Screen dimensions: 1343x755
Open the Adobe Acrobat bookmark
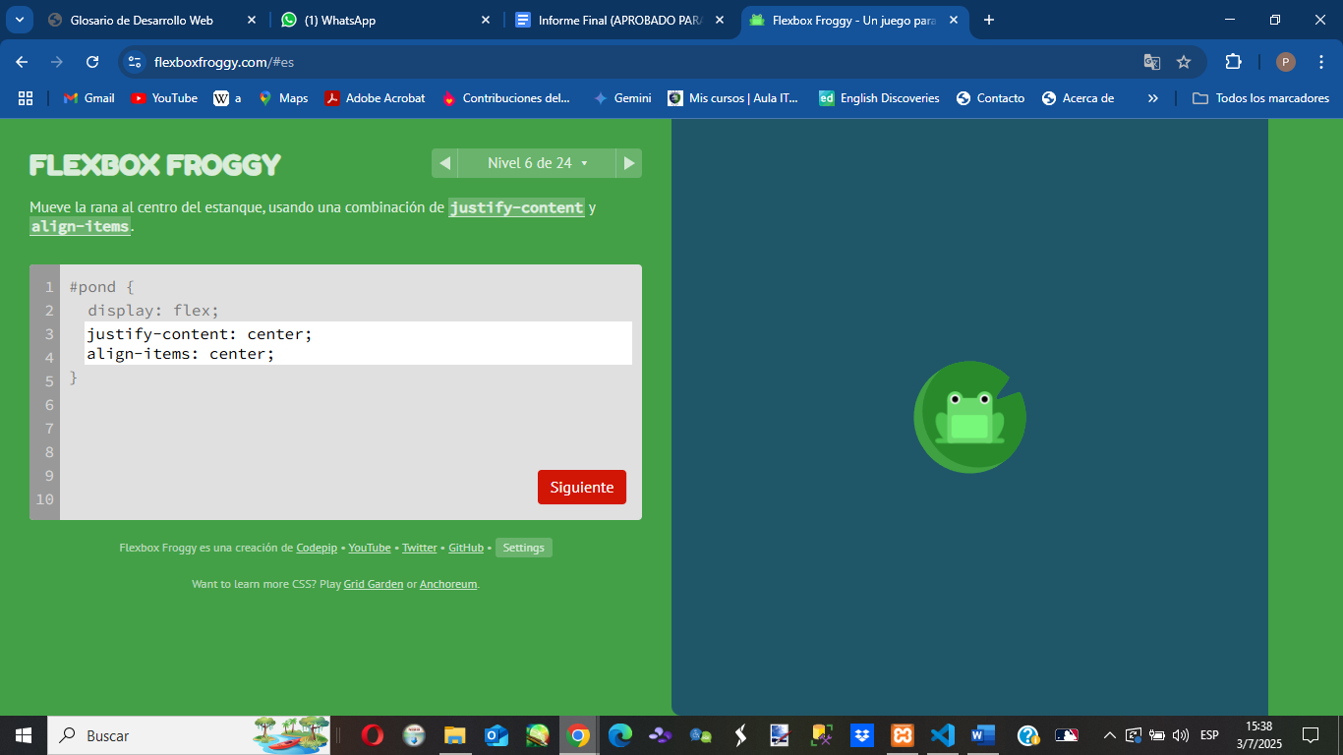tap(375, 98)
